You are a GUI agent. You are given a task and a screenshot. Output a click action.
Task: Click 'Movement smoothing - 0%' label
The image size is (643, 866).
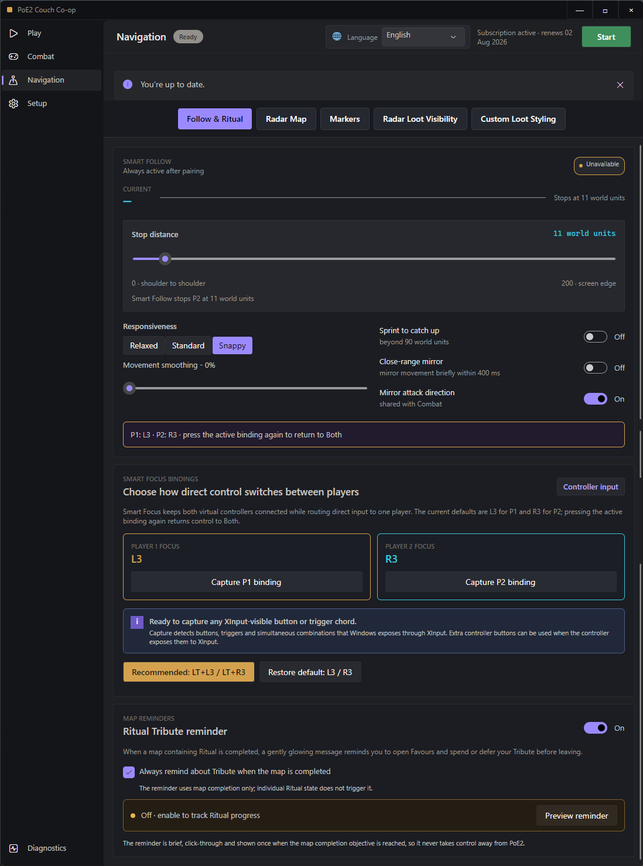point(169,365)
